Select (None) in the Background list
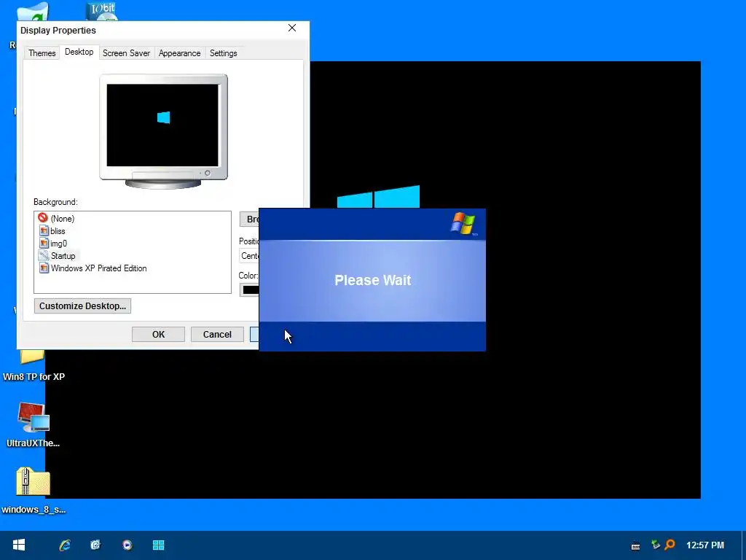This screenshot has width=746, height=560. [x=57, y=218]
